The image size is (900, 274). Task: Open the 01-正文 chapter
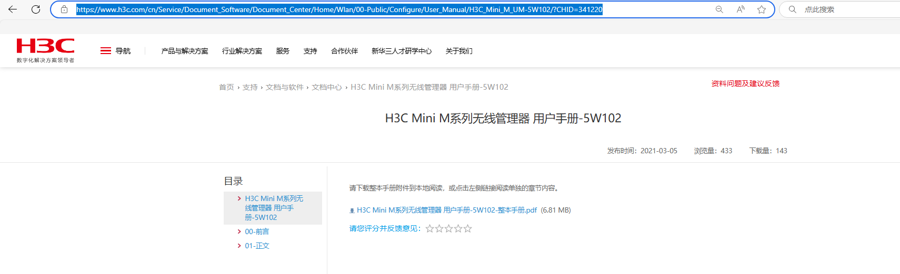pos(257,246)
